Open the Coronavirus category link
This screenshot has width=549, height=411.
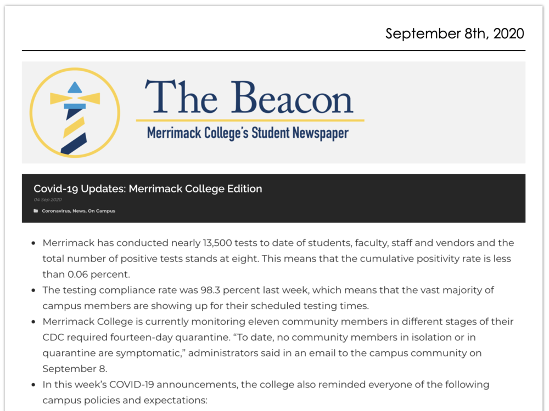click(55, 211)
